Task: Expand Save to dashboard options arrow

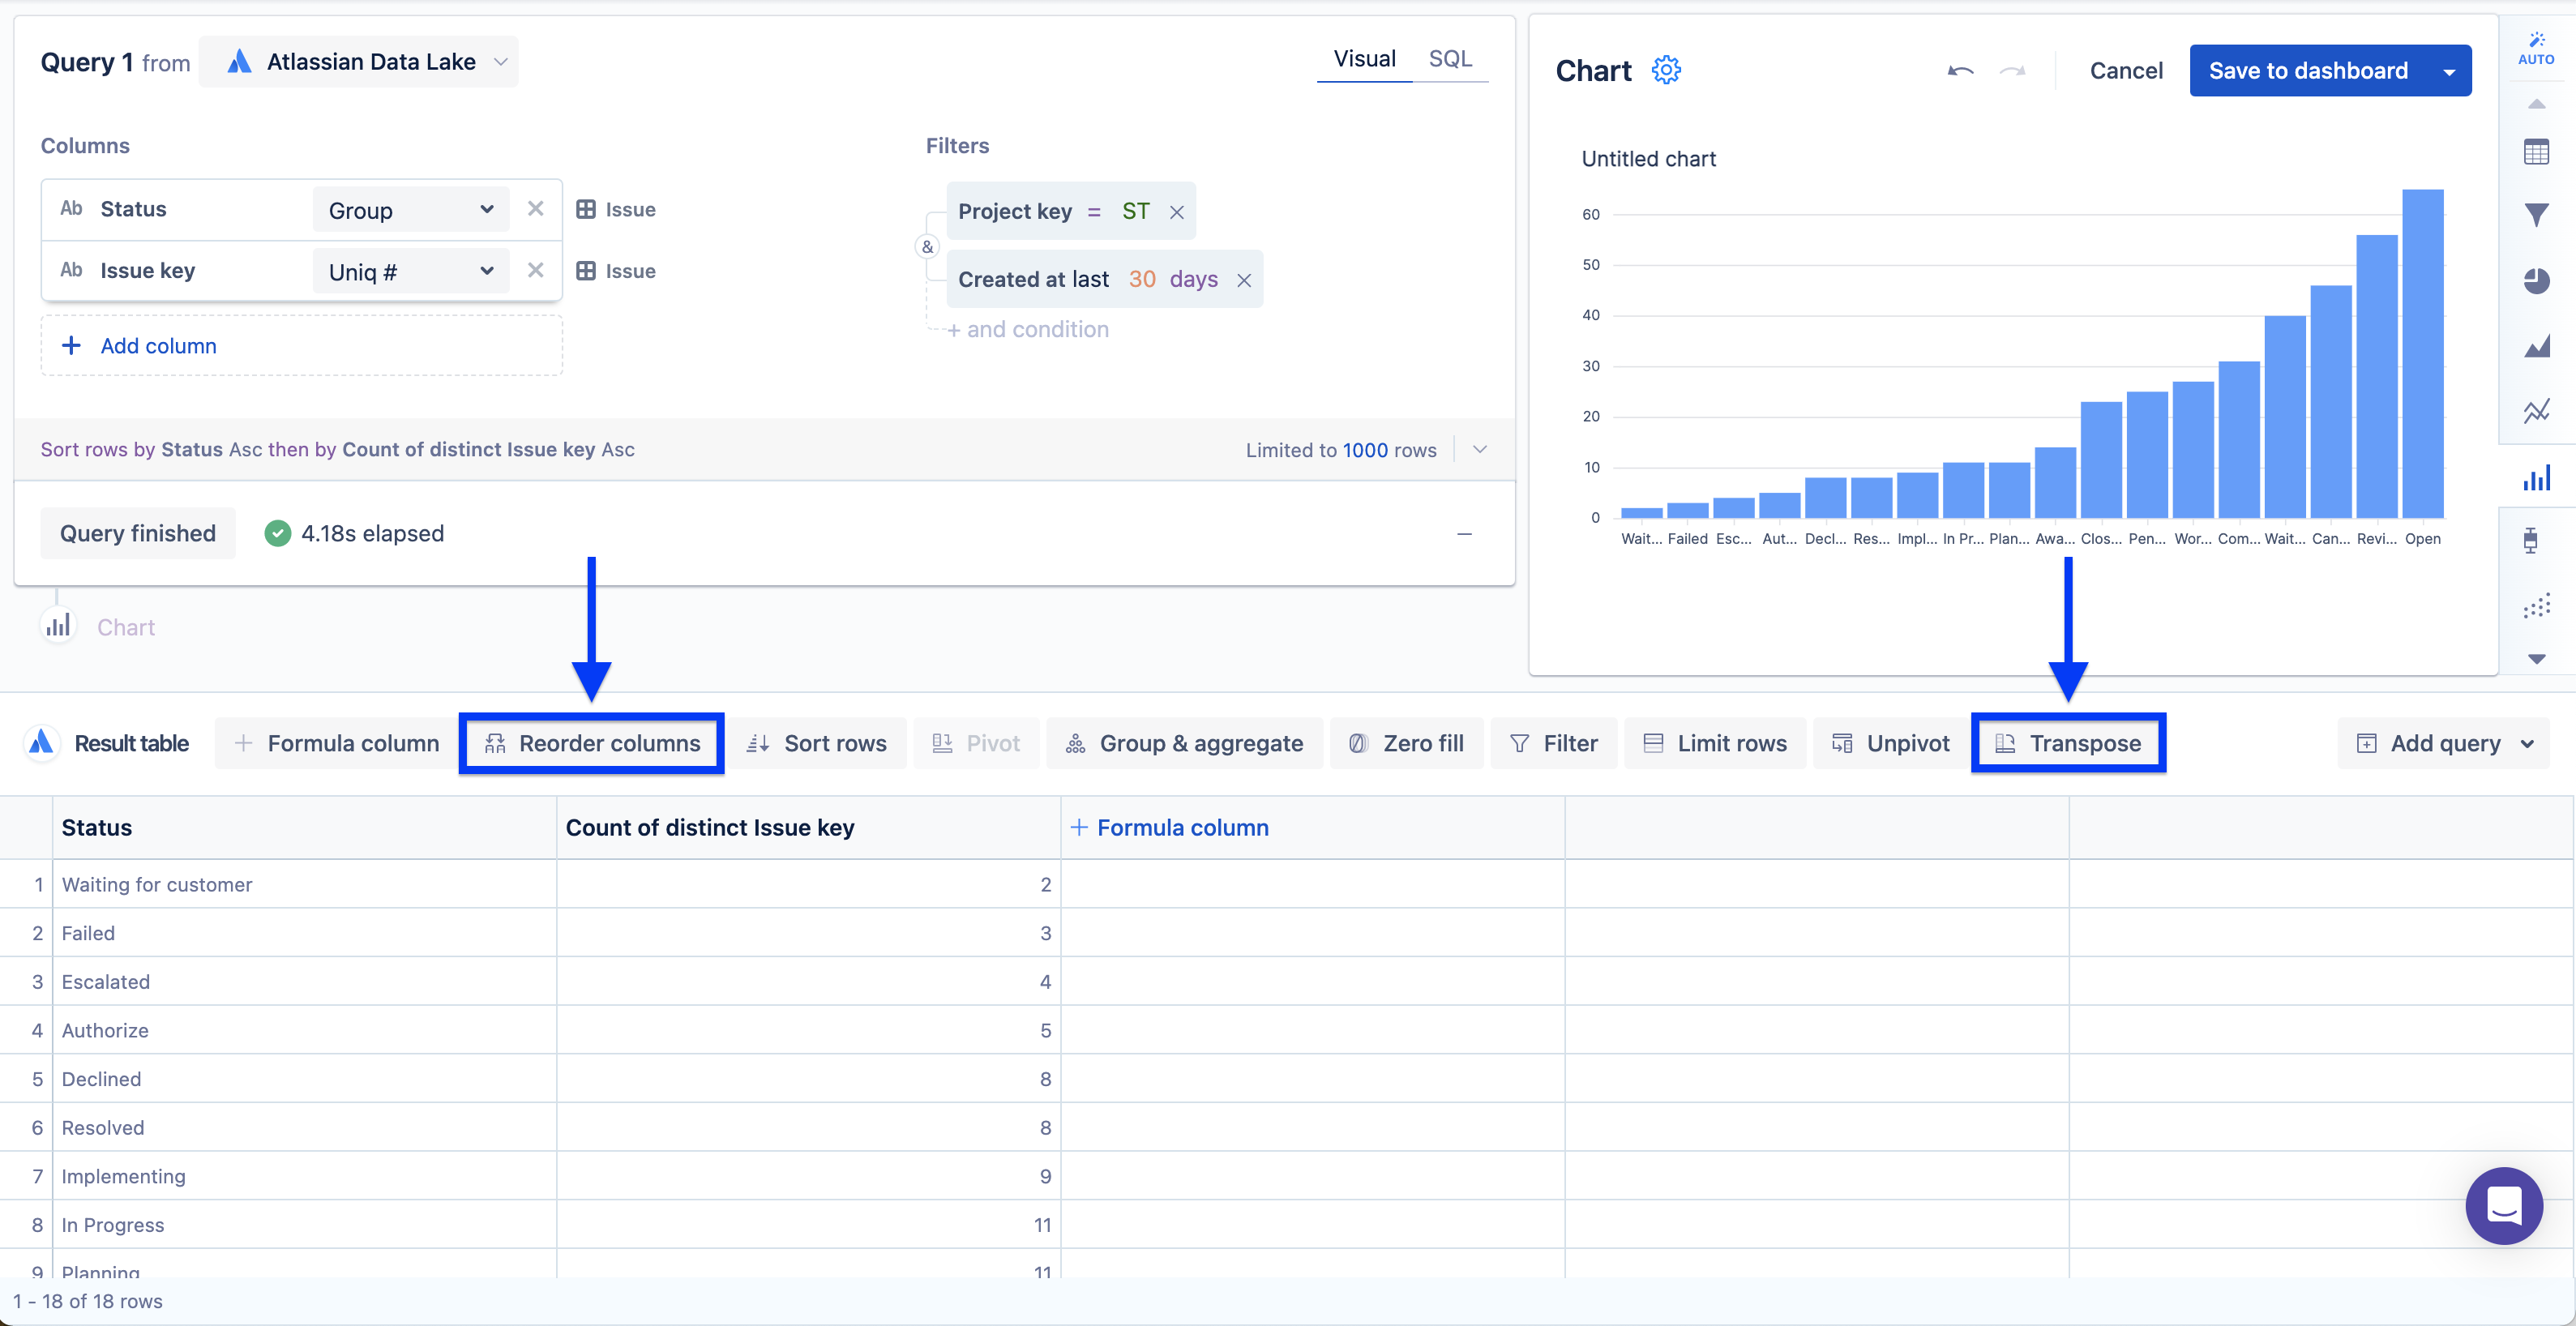Action: click(x=2448, y=71)
